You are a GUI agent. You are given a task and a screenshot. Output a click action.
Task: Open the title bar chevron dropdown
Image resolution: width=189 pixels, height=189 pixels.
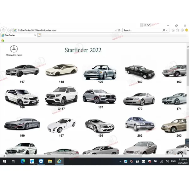pos(148,25)
